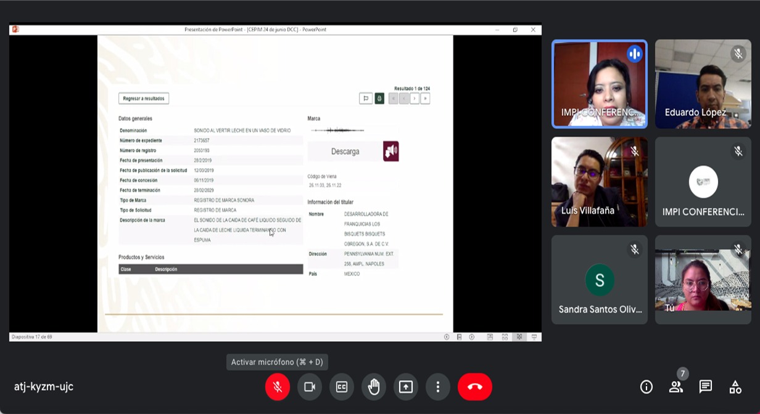Screen dimensions: 760x414
Task: Select the speaking IMPI CONFERENC video tile
Action: click(600, 84)
